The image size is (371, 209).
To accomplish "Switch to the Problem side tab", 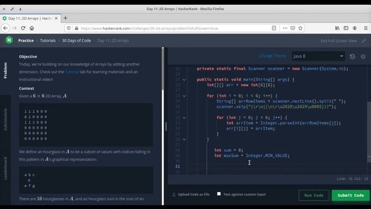I will [x=5, y=70].
